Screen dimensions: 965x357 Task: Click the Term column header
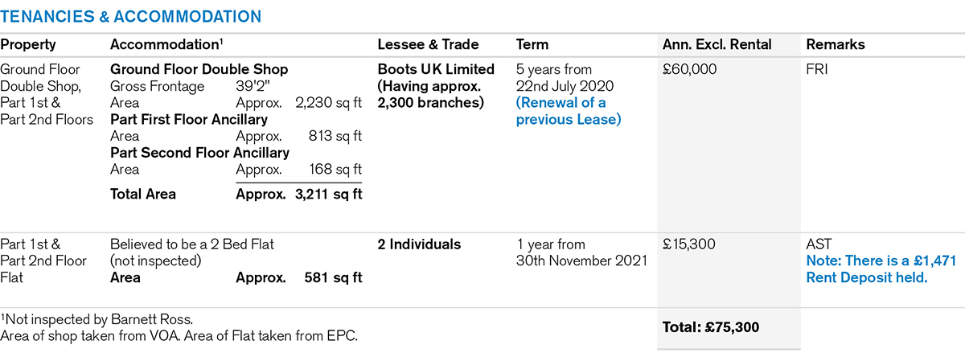point(532,45)
